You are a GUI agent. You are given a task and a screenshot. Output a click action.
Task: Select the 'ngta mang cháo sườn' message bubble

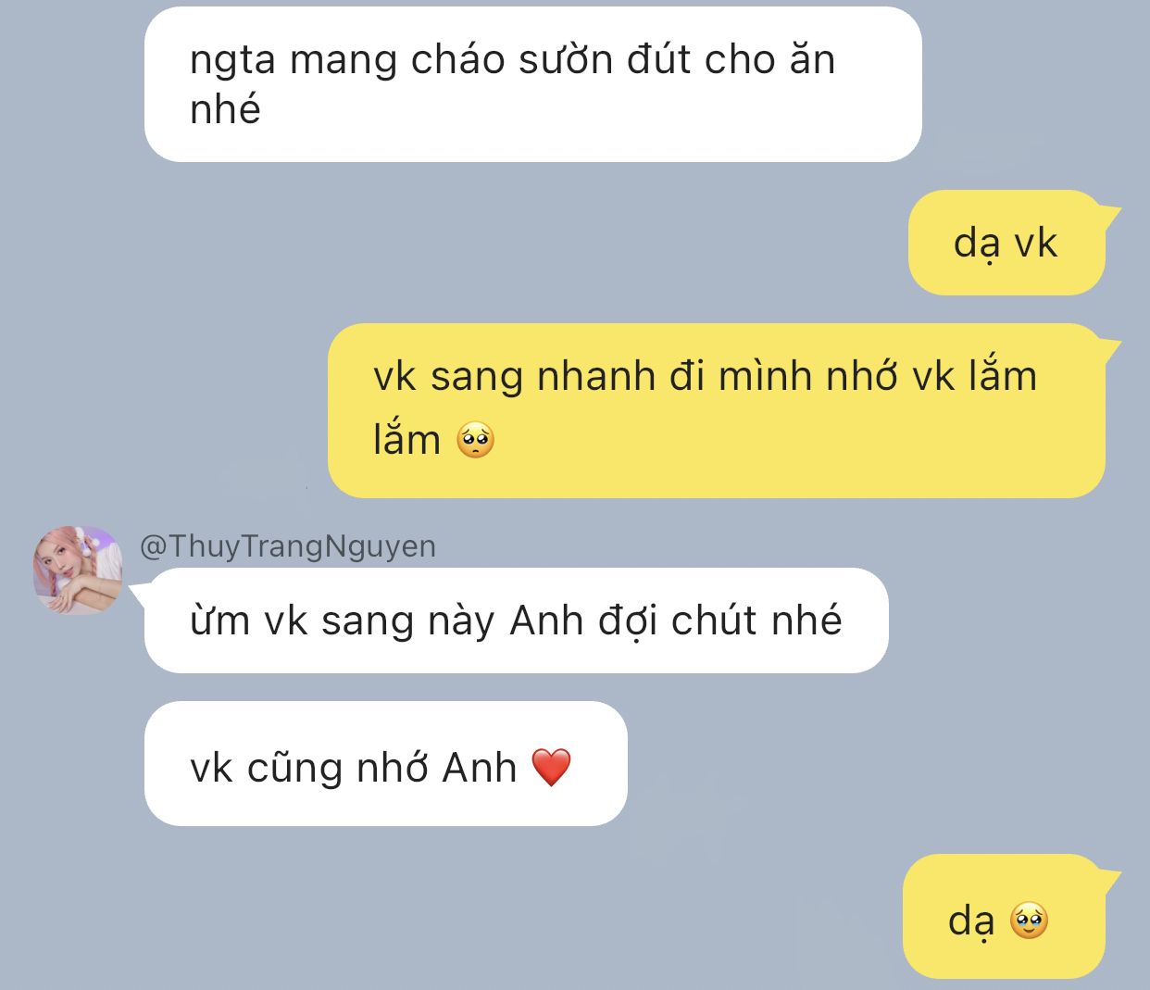pyautogui.click(x=533, y=84)
